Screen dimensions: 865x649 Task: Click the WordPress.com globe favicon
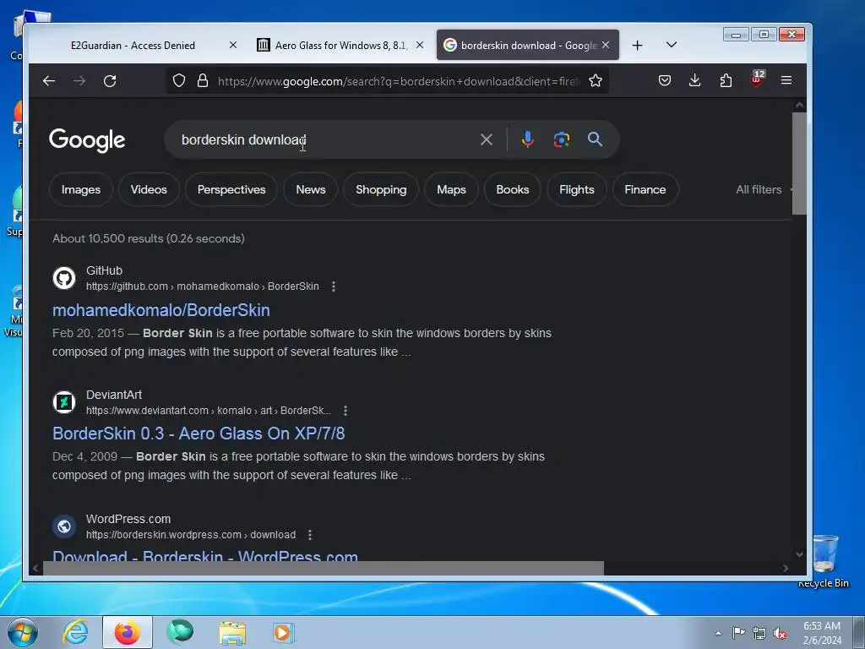[x=64, y=526]
